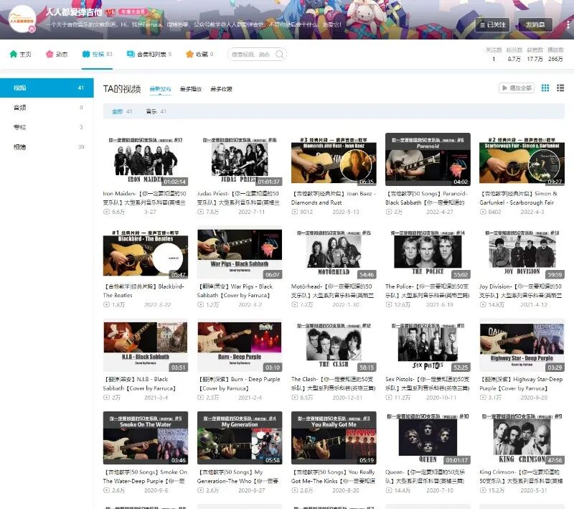The width and height of the screenshot is (574, 509).
Task: Open the Sex Pistols video thumbnail
Action: (x=428, y=345)
